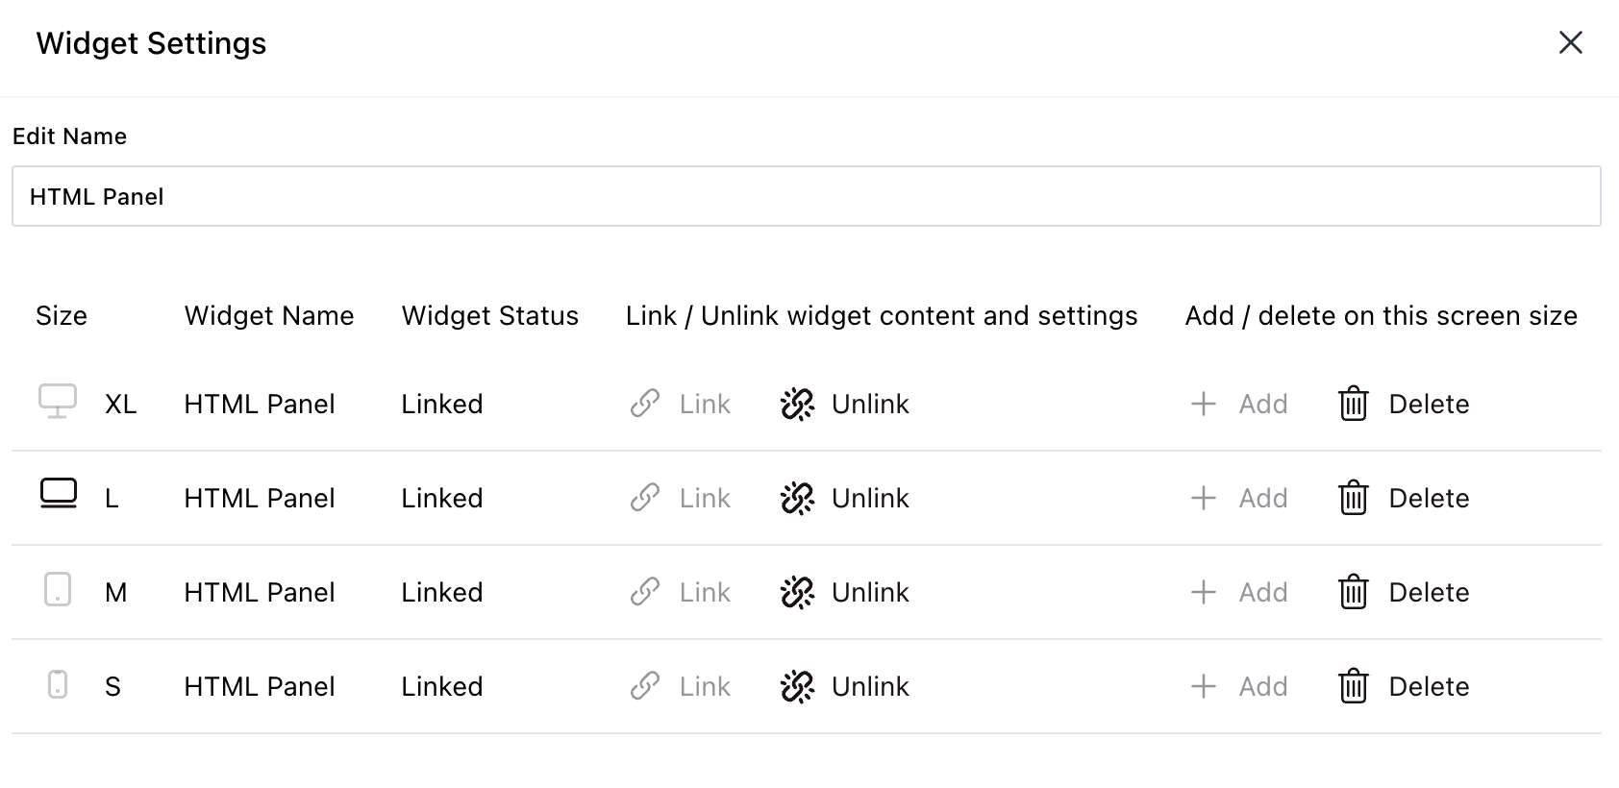Add the widget on the M screen size
Screen dimensions: 1619x788
[1263, 592]
